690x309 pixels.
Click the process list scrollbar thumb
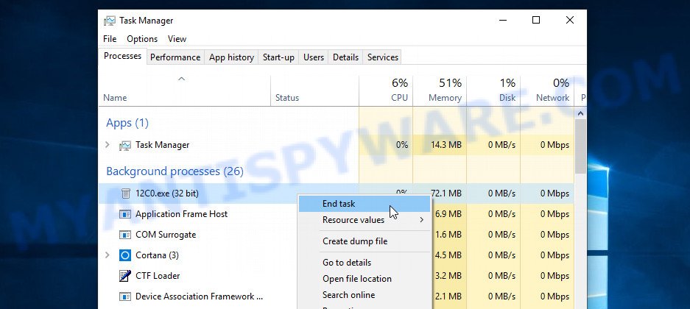[580, 146]
